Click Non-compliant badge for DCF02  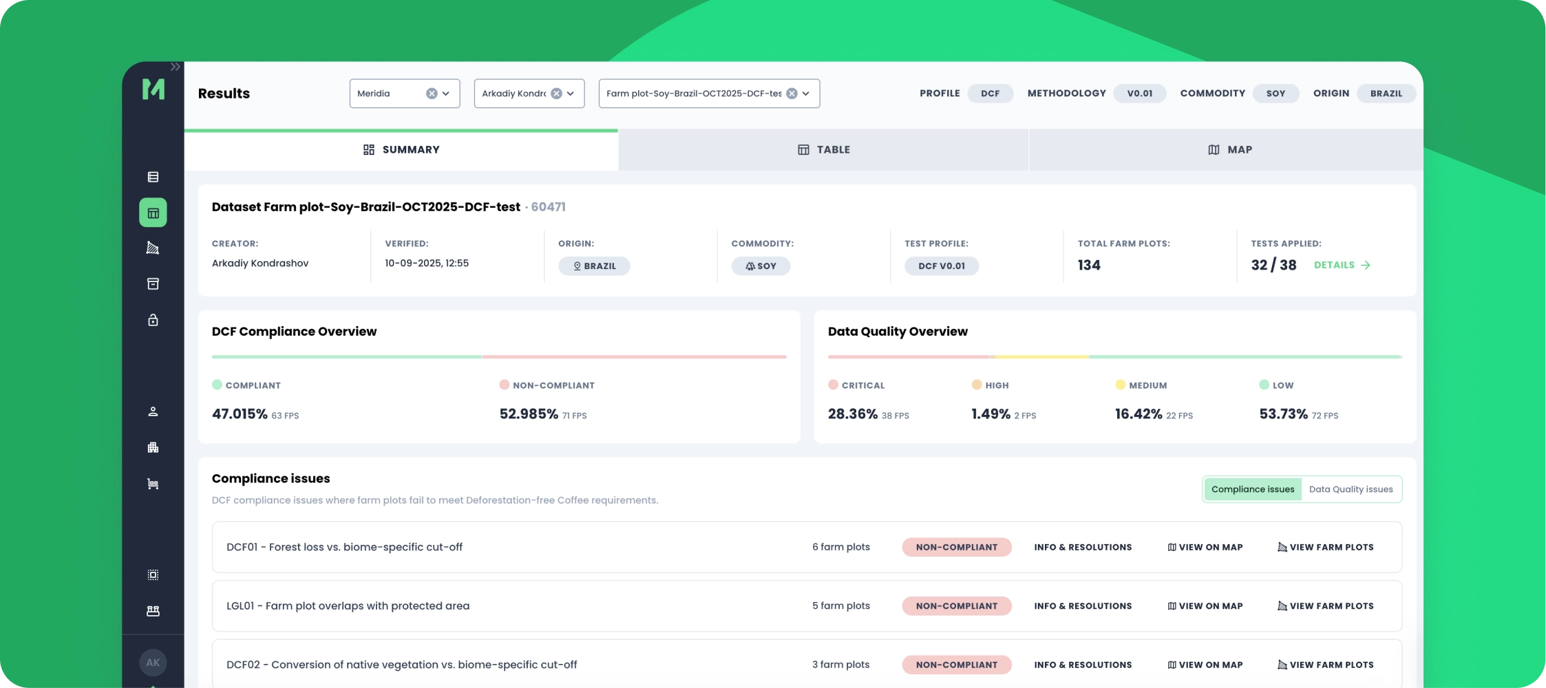pyautogui.click(x=957, y=665)
